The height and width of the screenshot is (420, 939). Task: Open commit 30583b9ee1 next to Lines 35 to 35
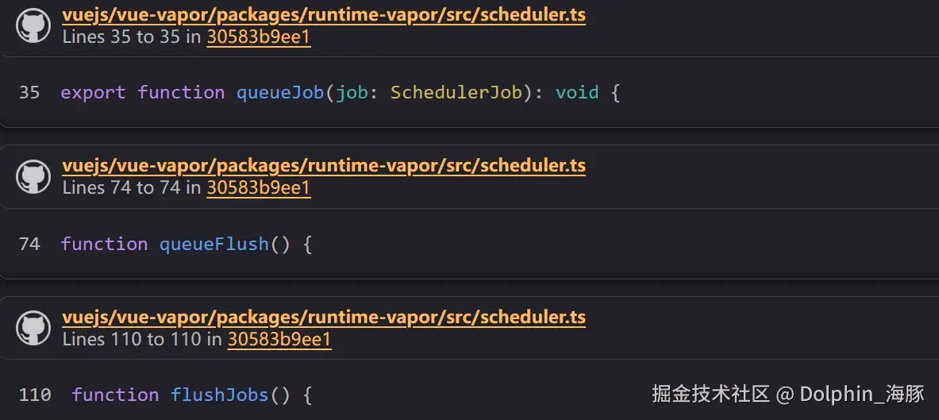click(259, 37)
